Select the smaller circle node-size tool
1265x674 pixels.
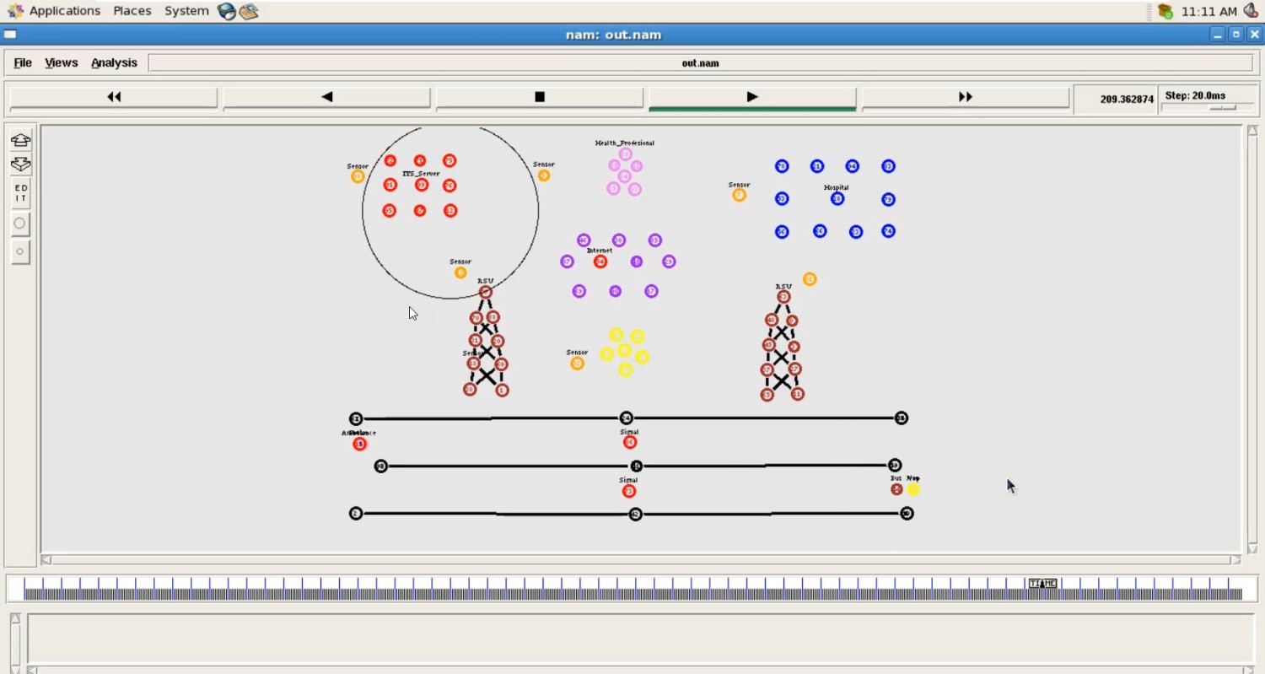(x=20, y=251)
